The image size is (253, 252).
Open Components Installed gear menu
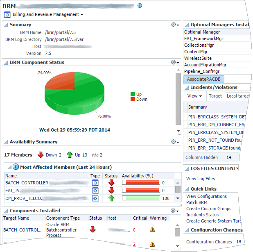[x=175, y=211]
